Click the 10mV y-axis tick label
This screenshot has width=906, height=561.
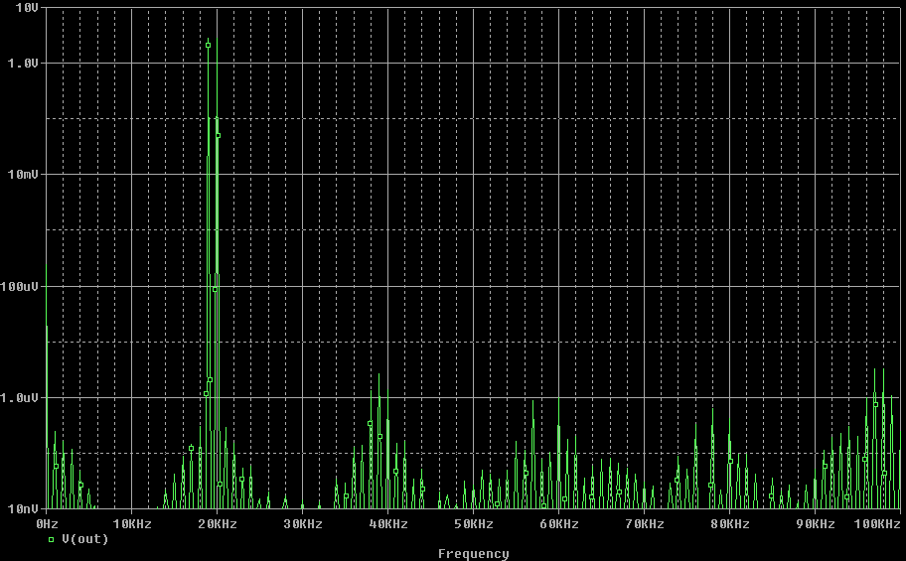pos(23,175)
